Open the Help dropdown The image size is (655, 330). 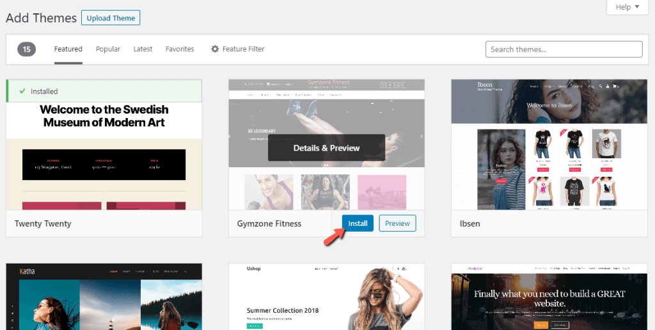(627, 7)
